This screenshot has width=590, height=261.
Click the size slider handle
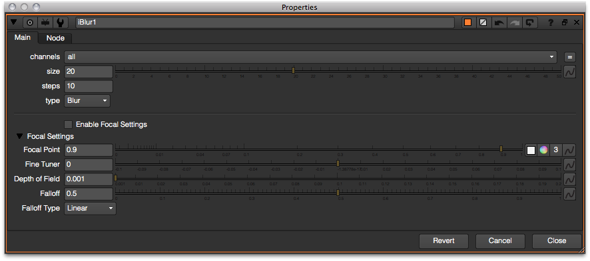[294, 70]
